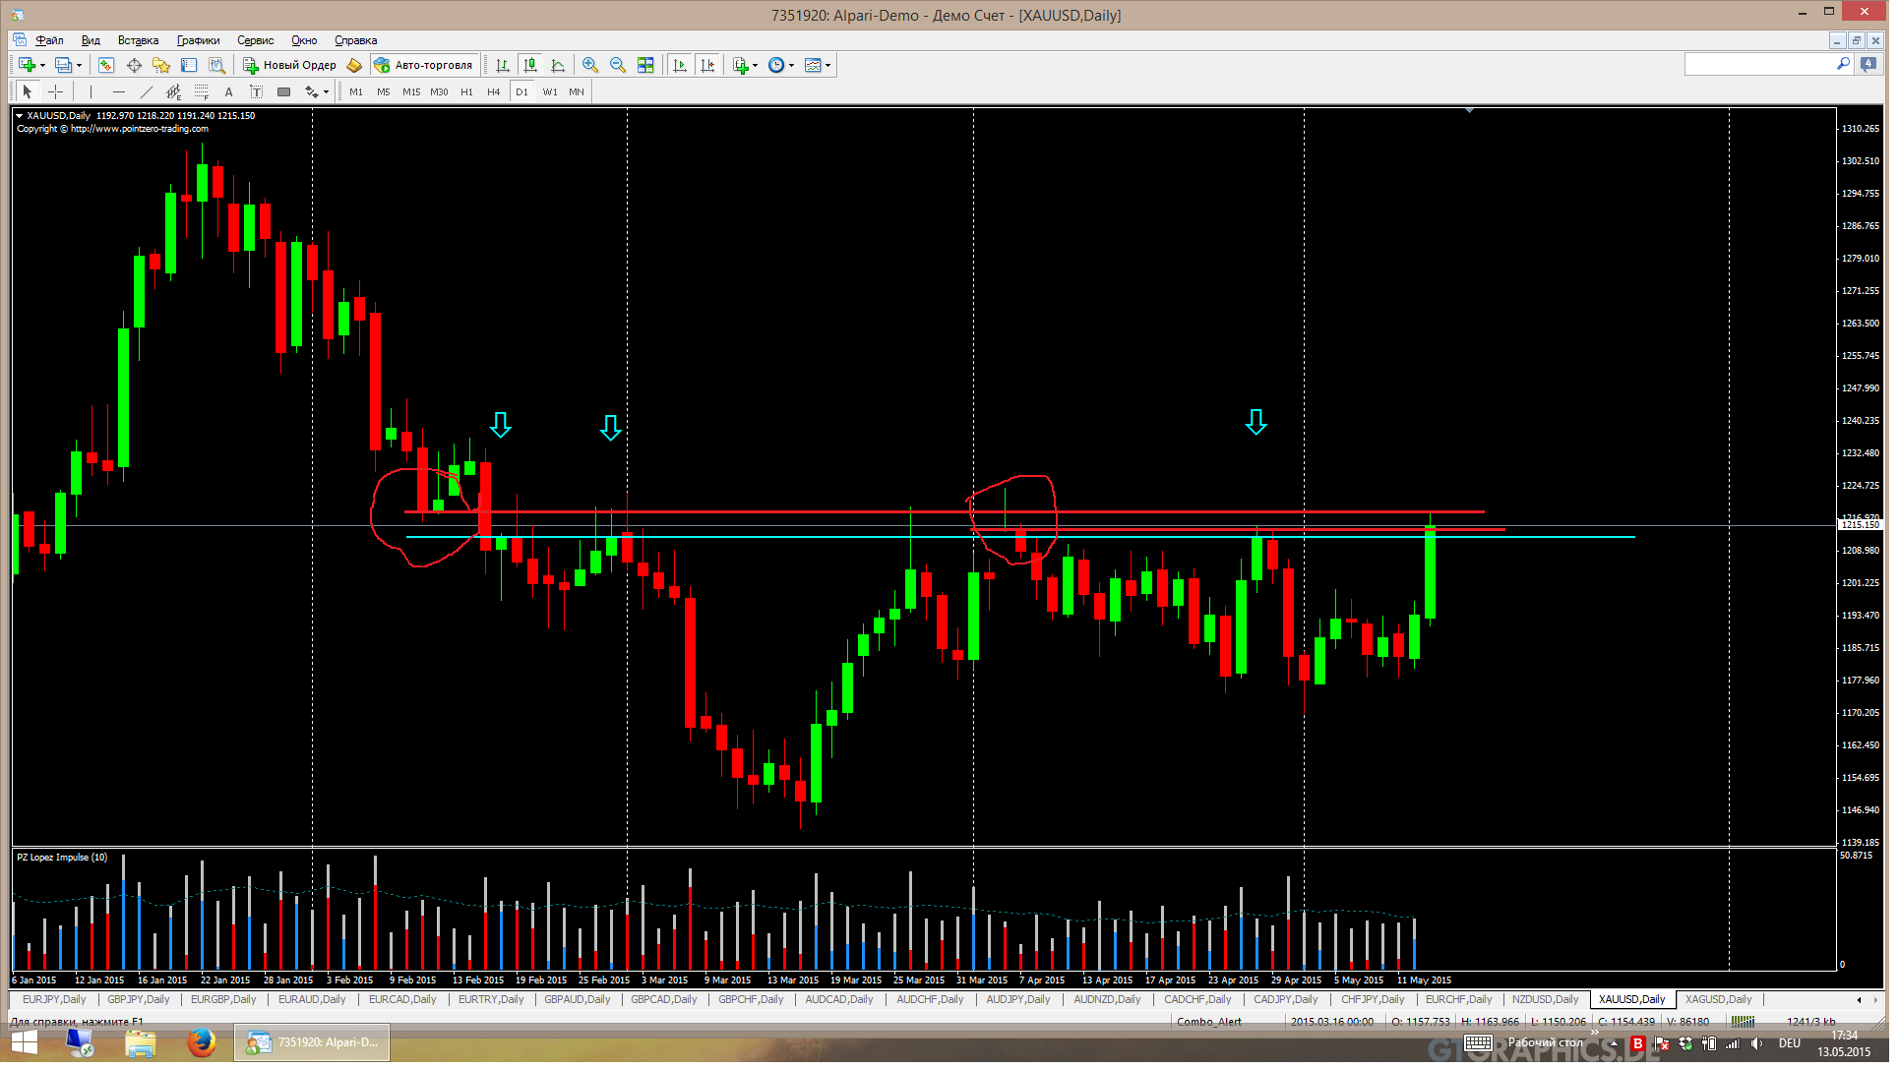The width and height of the screenshot is (1899, 1068).
Task: Launch MetaEditor from the toolbar
Action: [354, 65]
